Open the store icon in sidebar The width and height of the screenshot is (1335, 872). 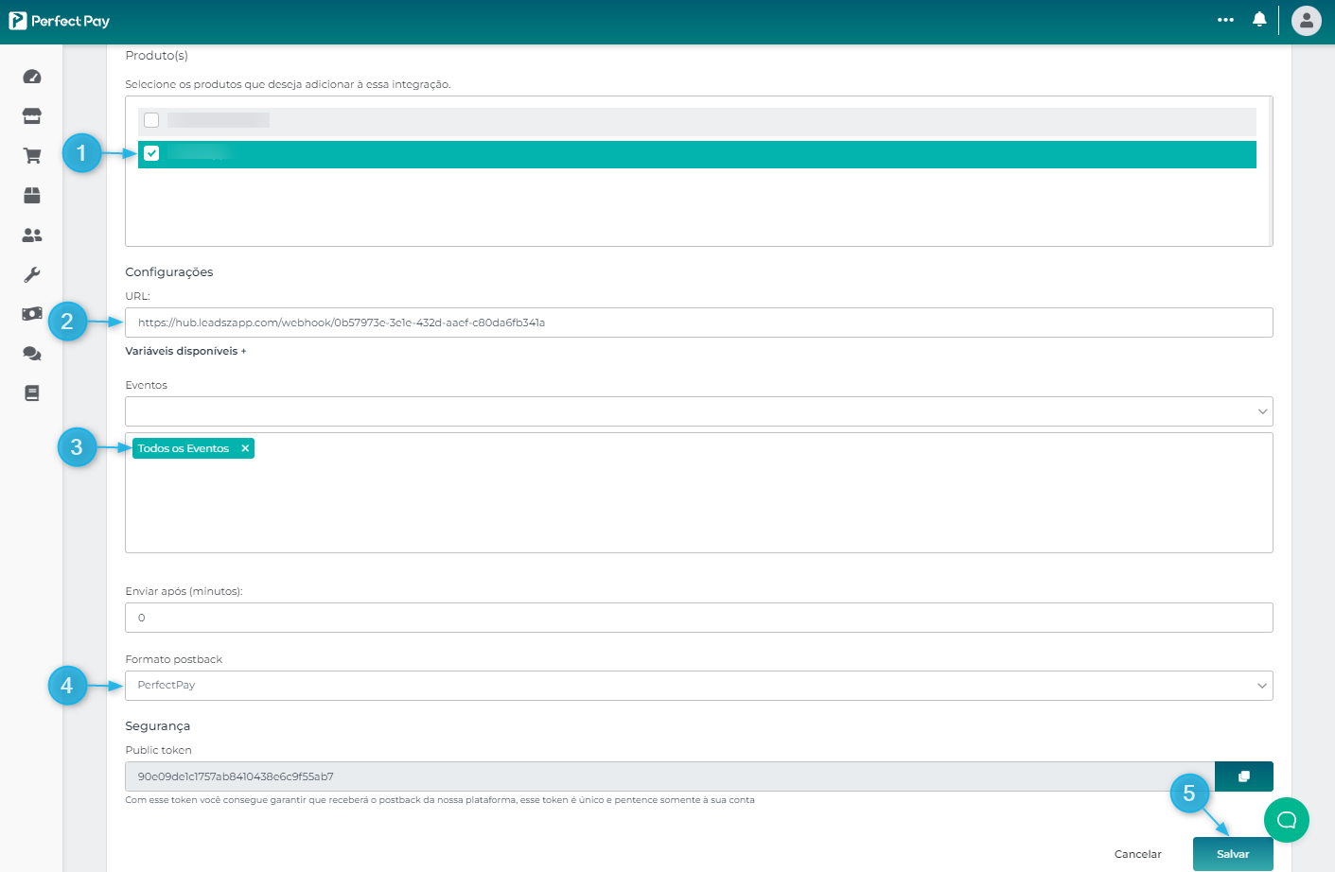pos(32,116)
